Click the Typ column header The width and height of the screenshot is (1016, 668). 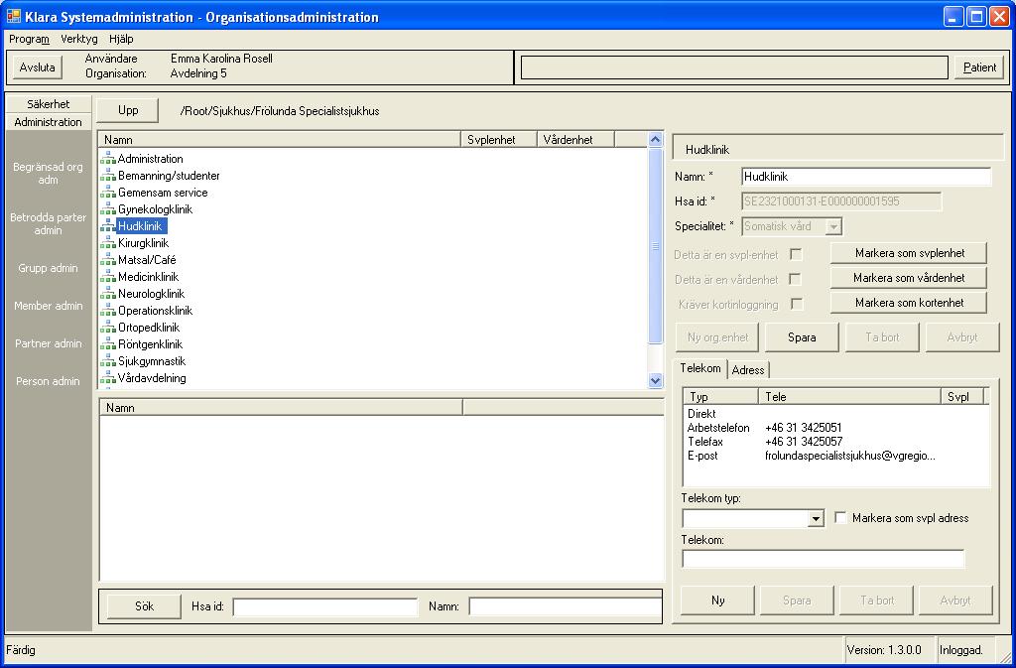point(720,396)
